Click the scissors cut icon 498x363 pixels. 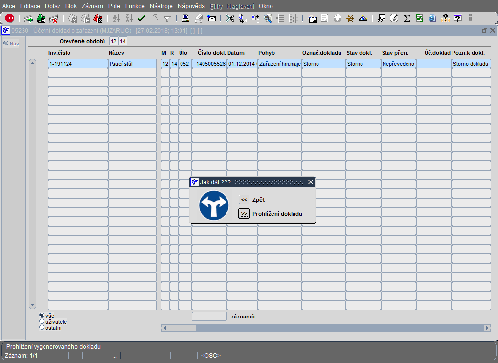[x=229, y=18]
